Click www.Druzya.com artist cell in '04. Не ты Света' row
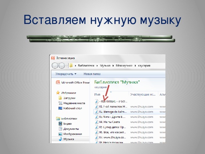The height and width of the screenshot is (154, 205). [x=142, y=122]
